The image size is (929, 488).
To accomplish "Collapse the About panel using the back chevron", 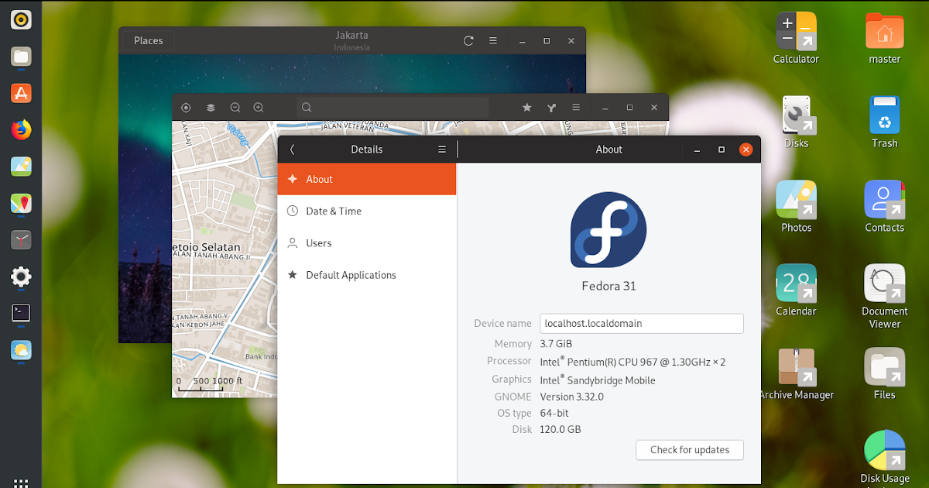I will [x=292, y=149].
